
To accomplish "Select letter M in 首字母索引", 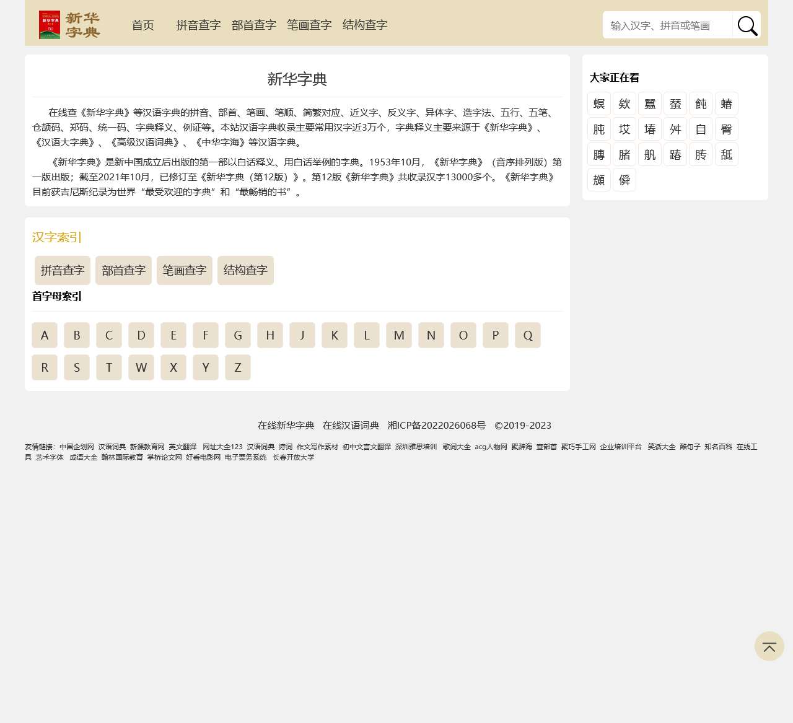I will [399, 335].
